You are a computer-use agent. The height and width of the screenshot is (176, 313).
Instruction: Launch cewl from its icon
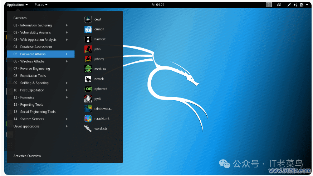tap(88, 19)
